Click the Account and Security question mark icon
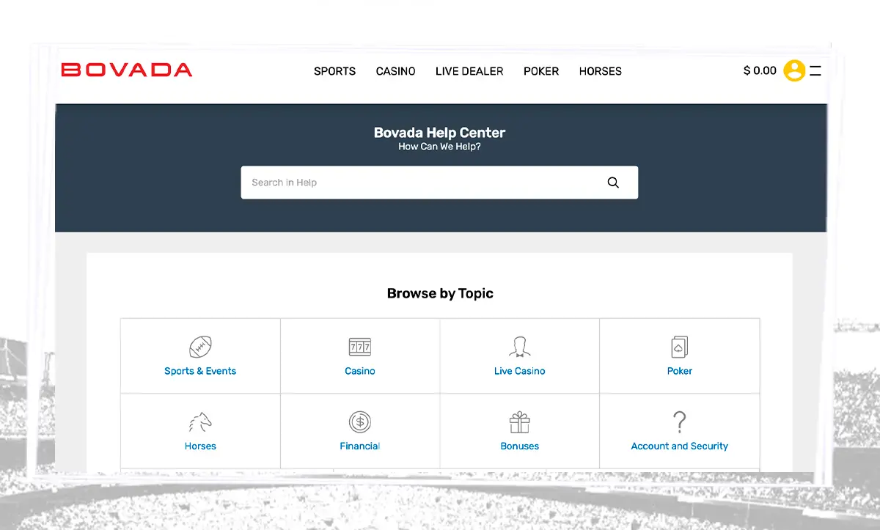880x530 pixels. 679,422
